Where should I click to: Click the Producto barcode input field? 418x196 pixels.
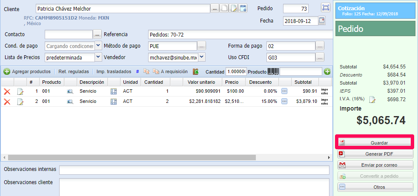301,71
